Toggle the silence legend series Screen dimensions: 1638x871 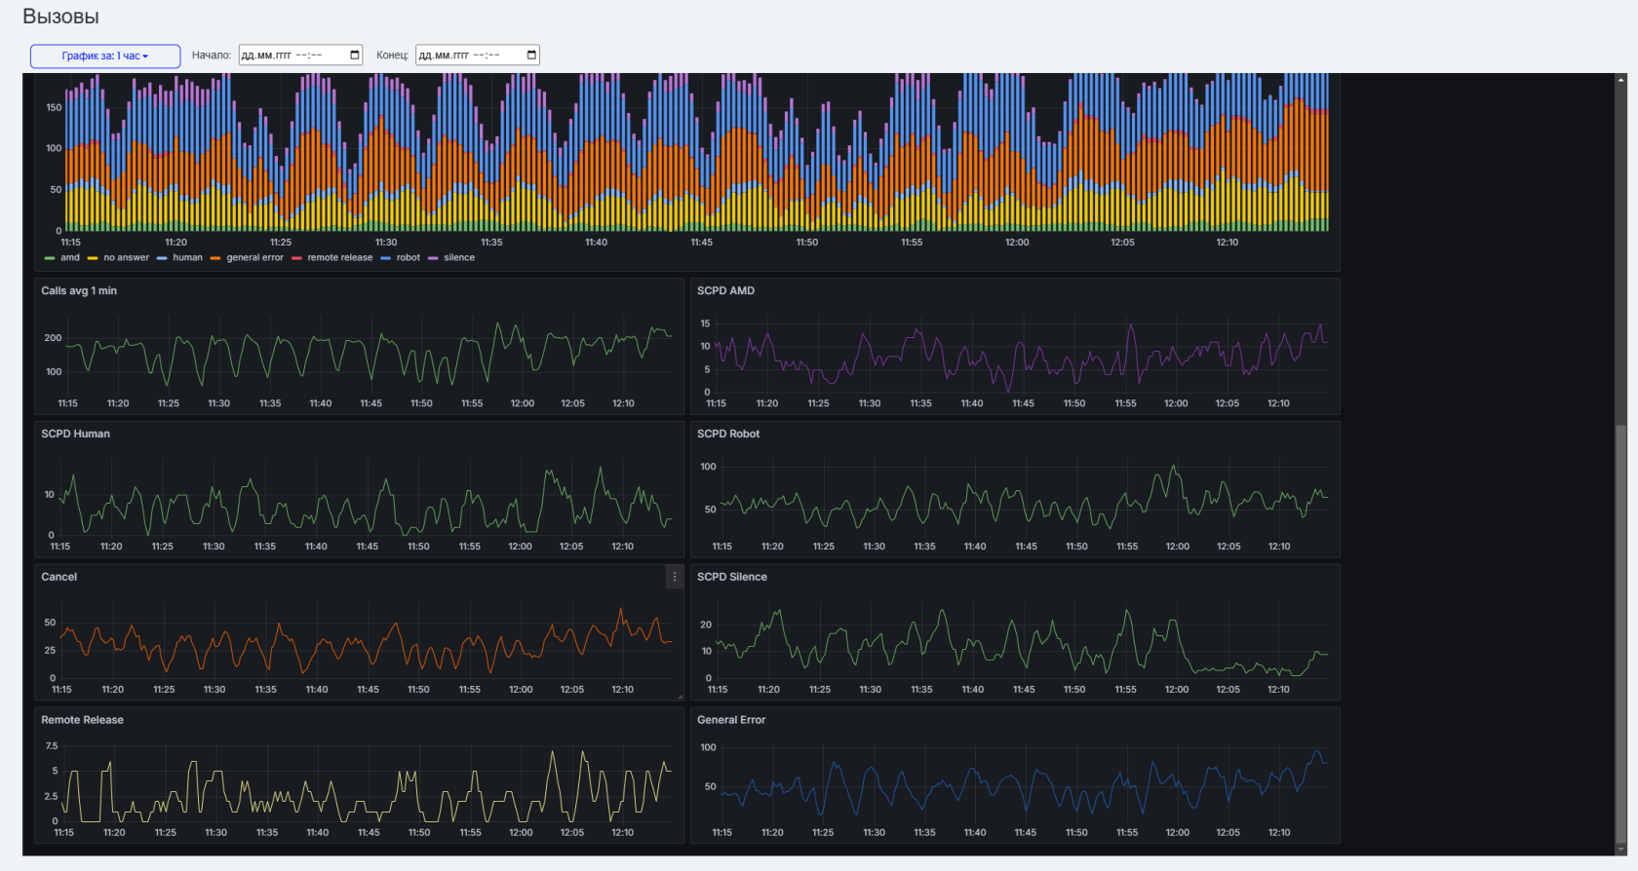coord(451,258)
